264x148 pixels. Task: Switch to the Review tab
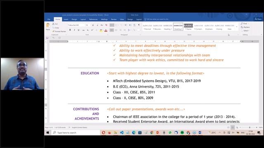(114, 19)
